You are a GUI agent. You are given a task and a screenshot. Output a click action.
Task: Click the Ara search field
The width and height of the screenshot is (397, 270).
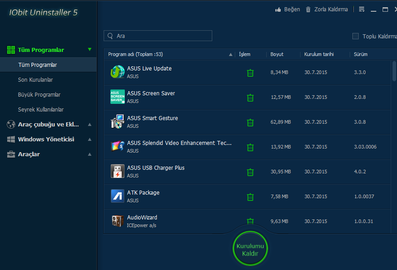coord(158,36)
